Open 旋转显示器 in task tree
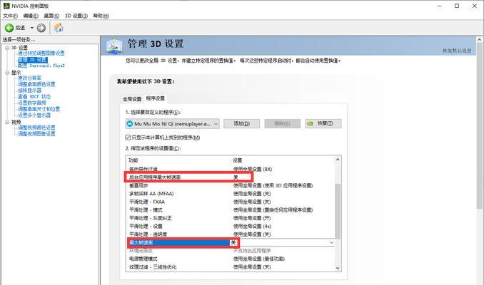Image resolution: width=484 pixels, height=285 pixels. pos(29,90)
